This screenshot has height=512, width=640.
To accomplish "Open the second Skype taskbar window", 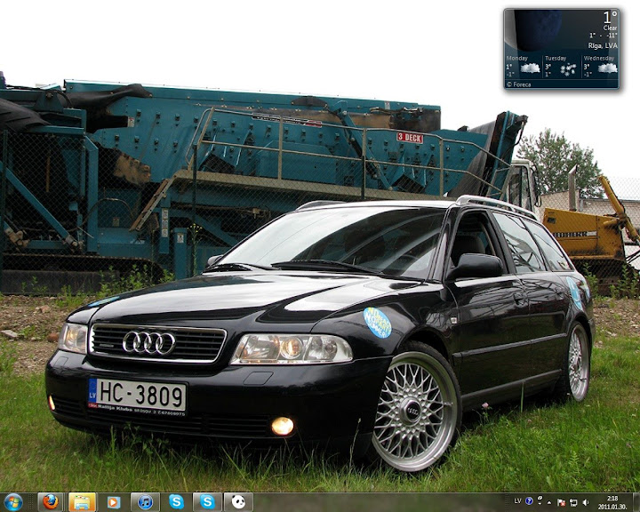I will (x=207, y=502).
